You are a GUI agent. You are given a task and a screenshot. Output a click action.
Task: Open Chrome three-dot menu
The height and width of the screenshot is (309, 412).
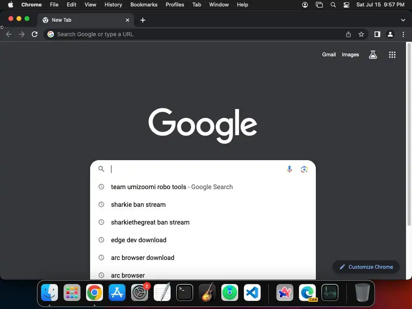point(403,34)
